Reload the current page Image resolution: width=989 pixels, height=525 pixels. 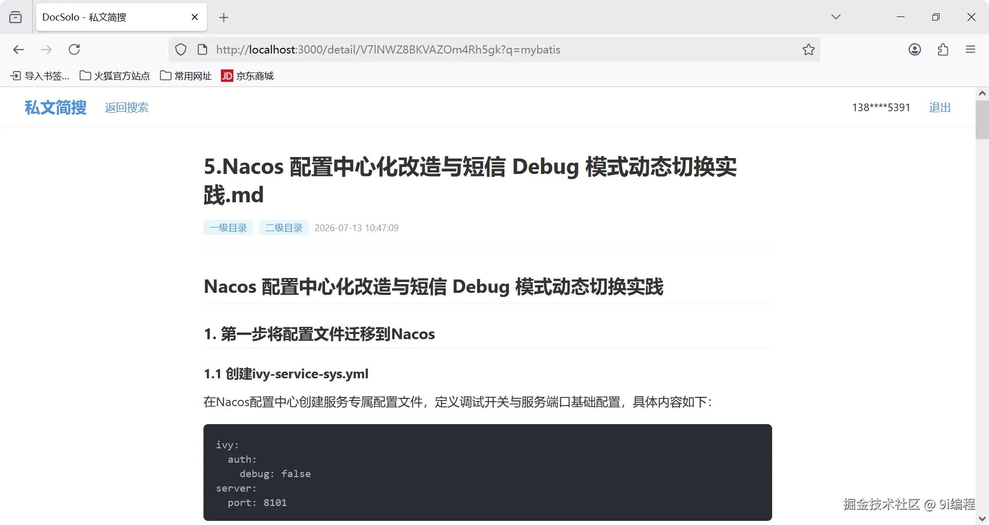pyautogui.click(x=74, y=49)
